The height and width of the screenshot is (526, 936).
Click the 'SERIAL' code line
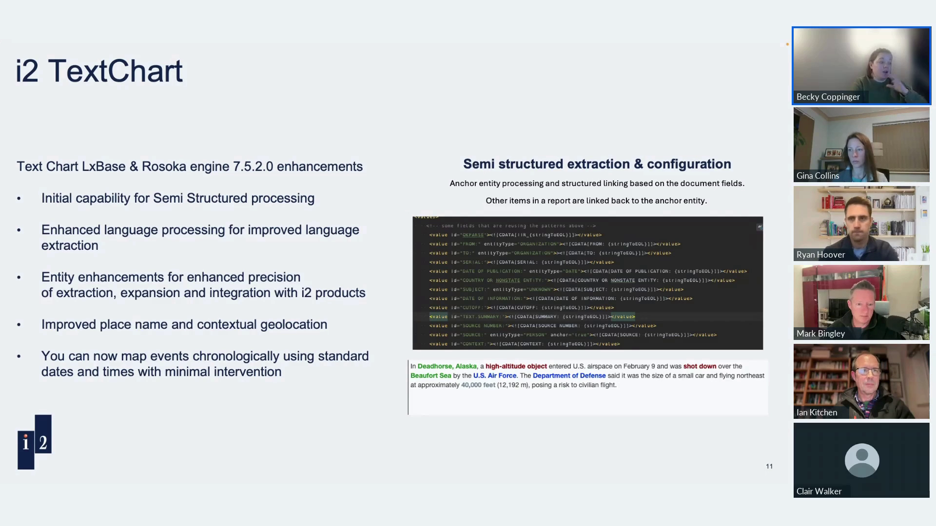point(522,262)
